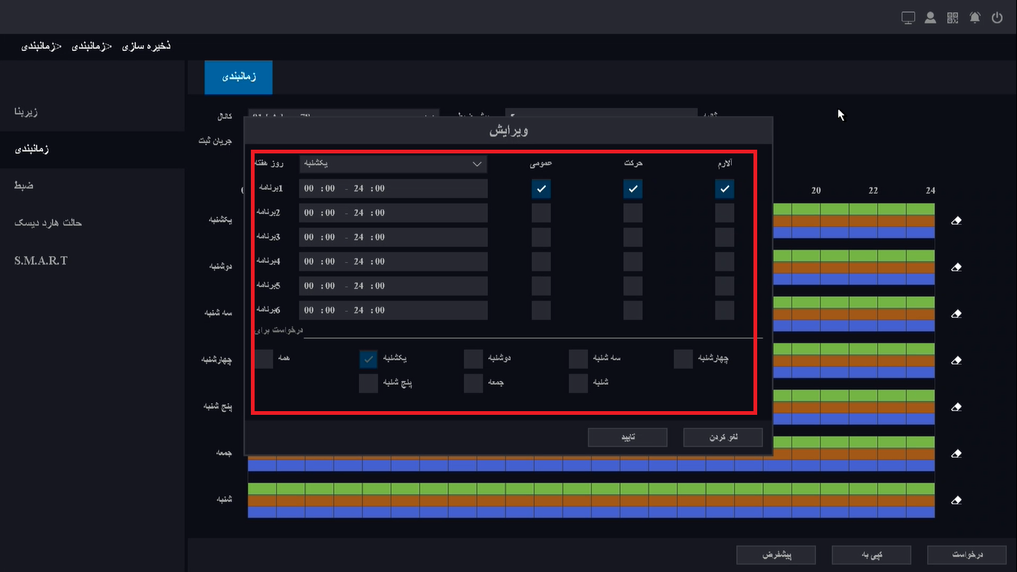Enable آلارم checkbox for برنامه6
The image size is (1017, 572).
coord(724,311)
